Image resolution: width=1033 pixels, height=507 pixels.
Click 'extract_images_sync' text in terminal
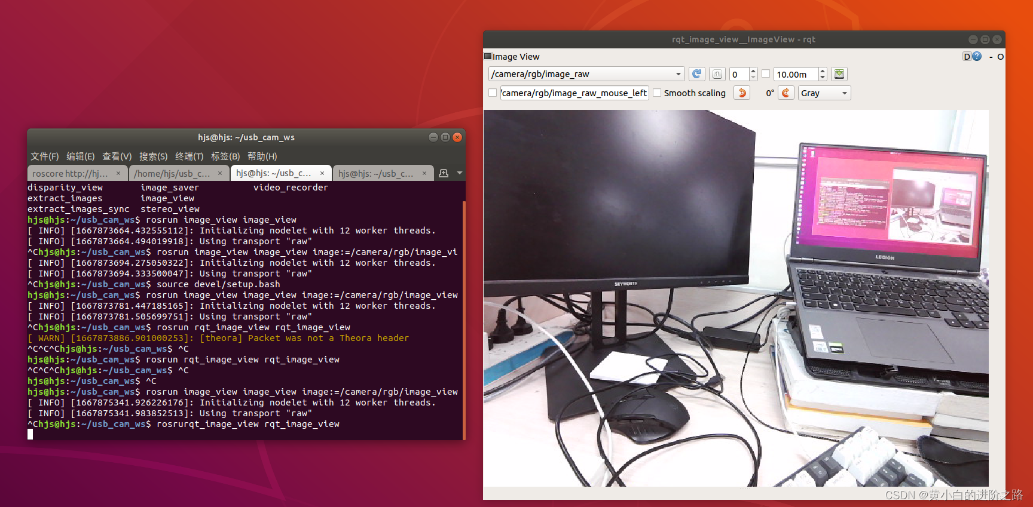tap(78, 209)
